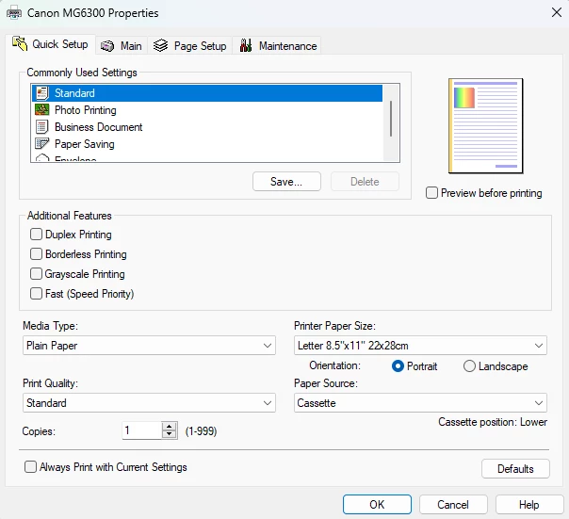Viewport: 569px width, 519px height.
Task: Click the Main tab printer icon
Action: pos(107,46)
